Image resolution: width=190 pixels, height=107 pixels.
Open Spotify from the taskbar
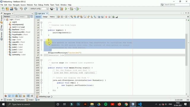pos(106,104)
